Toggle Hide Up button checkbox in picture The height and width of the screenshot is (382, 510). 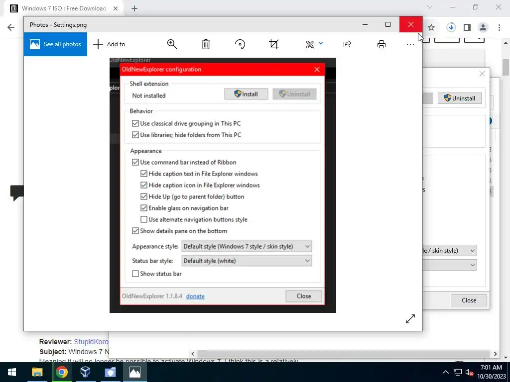[x=144, y=196]
